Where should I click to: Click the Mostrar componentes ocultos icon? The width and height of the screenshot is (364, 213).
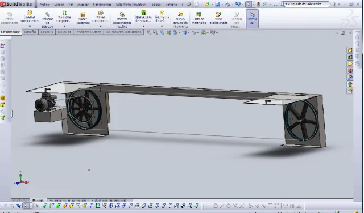coord(122,20)
